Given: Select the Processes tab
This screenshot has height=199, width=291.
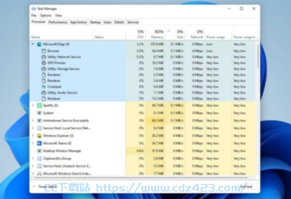Looking at the screenshot, I should (39, 22).
